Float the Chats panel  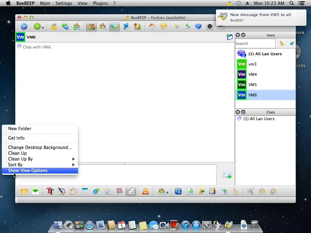coord(243,112)
